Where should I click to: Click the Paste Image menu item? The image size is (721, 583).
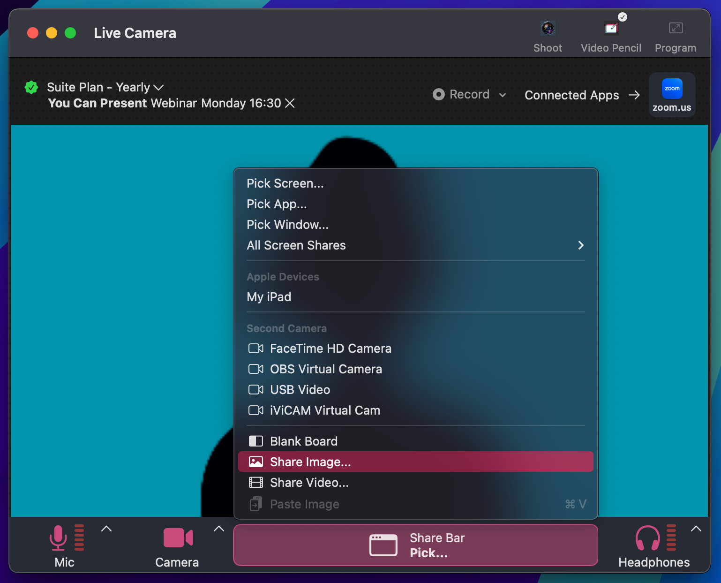(x=416, y=504)
